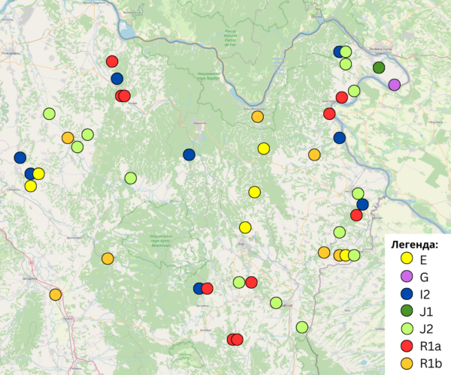Click the 'J2' legend label
This screenshot has height=375, width=451.
(x=426, y=328)
